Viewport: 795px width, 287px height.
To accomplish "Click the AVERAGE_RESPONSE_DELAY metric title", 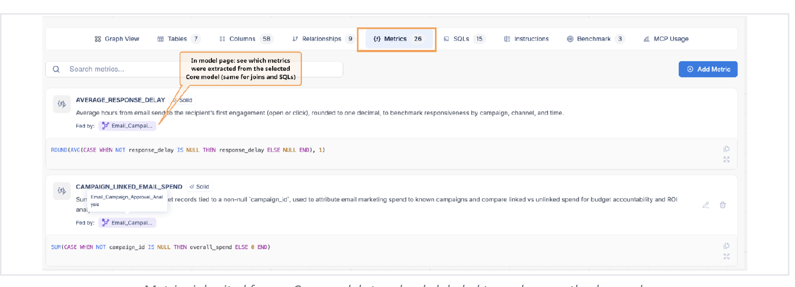I will [121, 100].
